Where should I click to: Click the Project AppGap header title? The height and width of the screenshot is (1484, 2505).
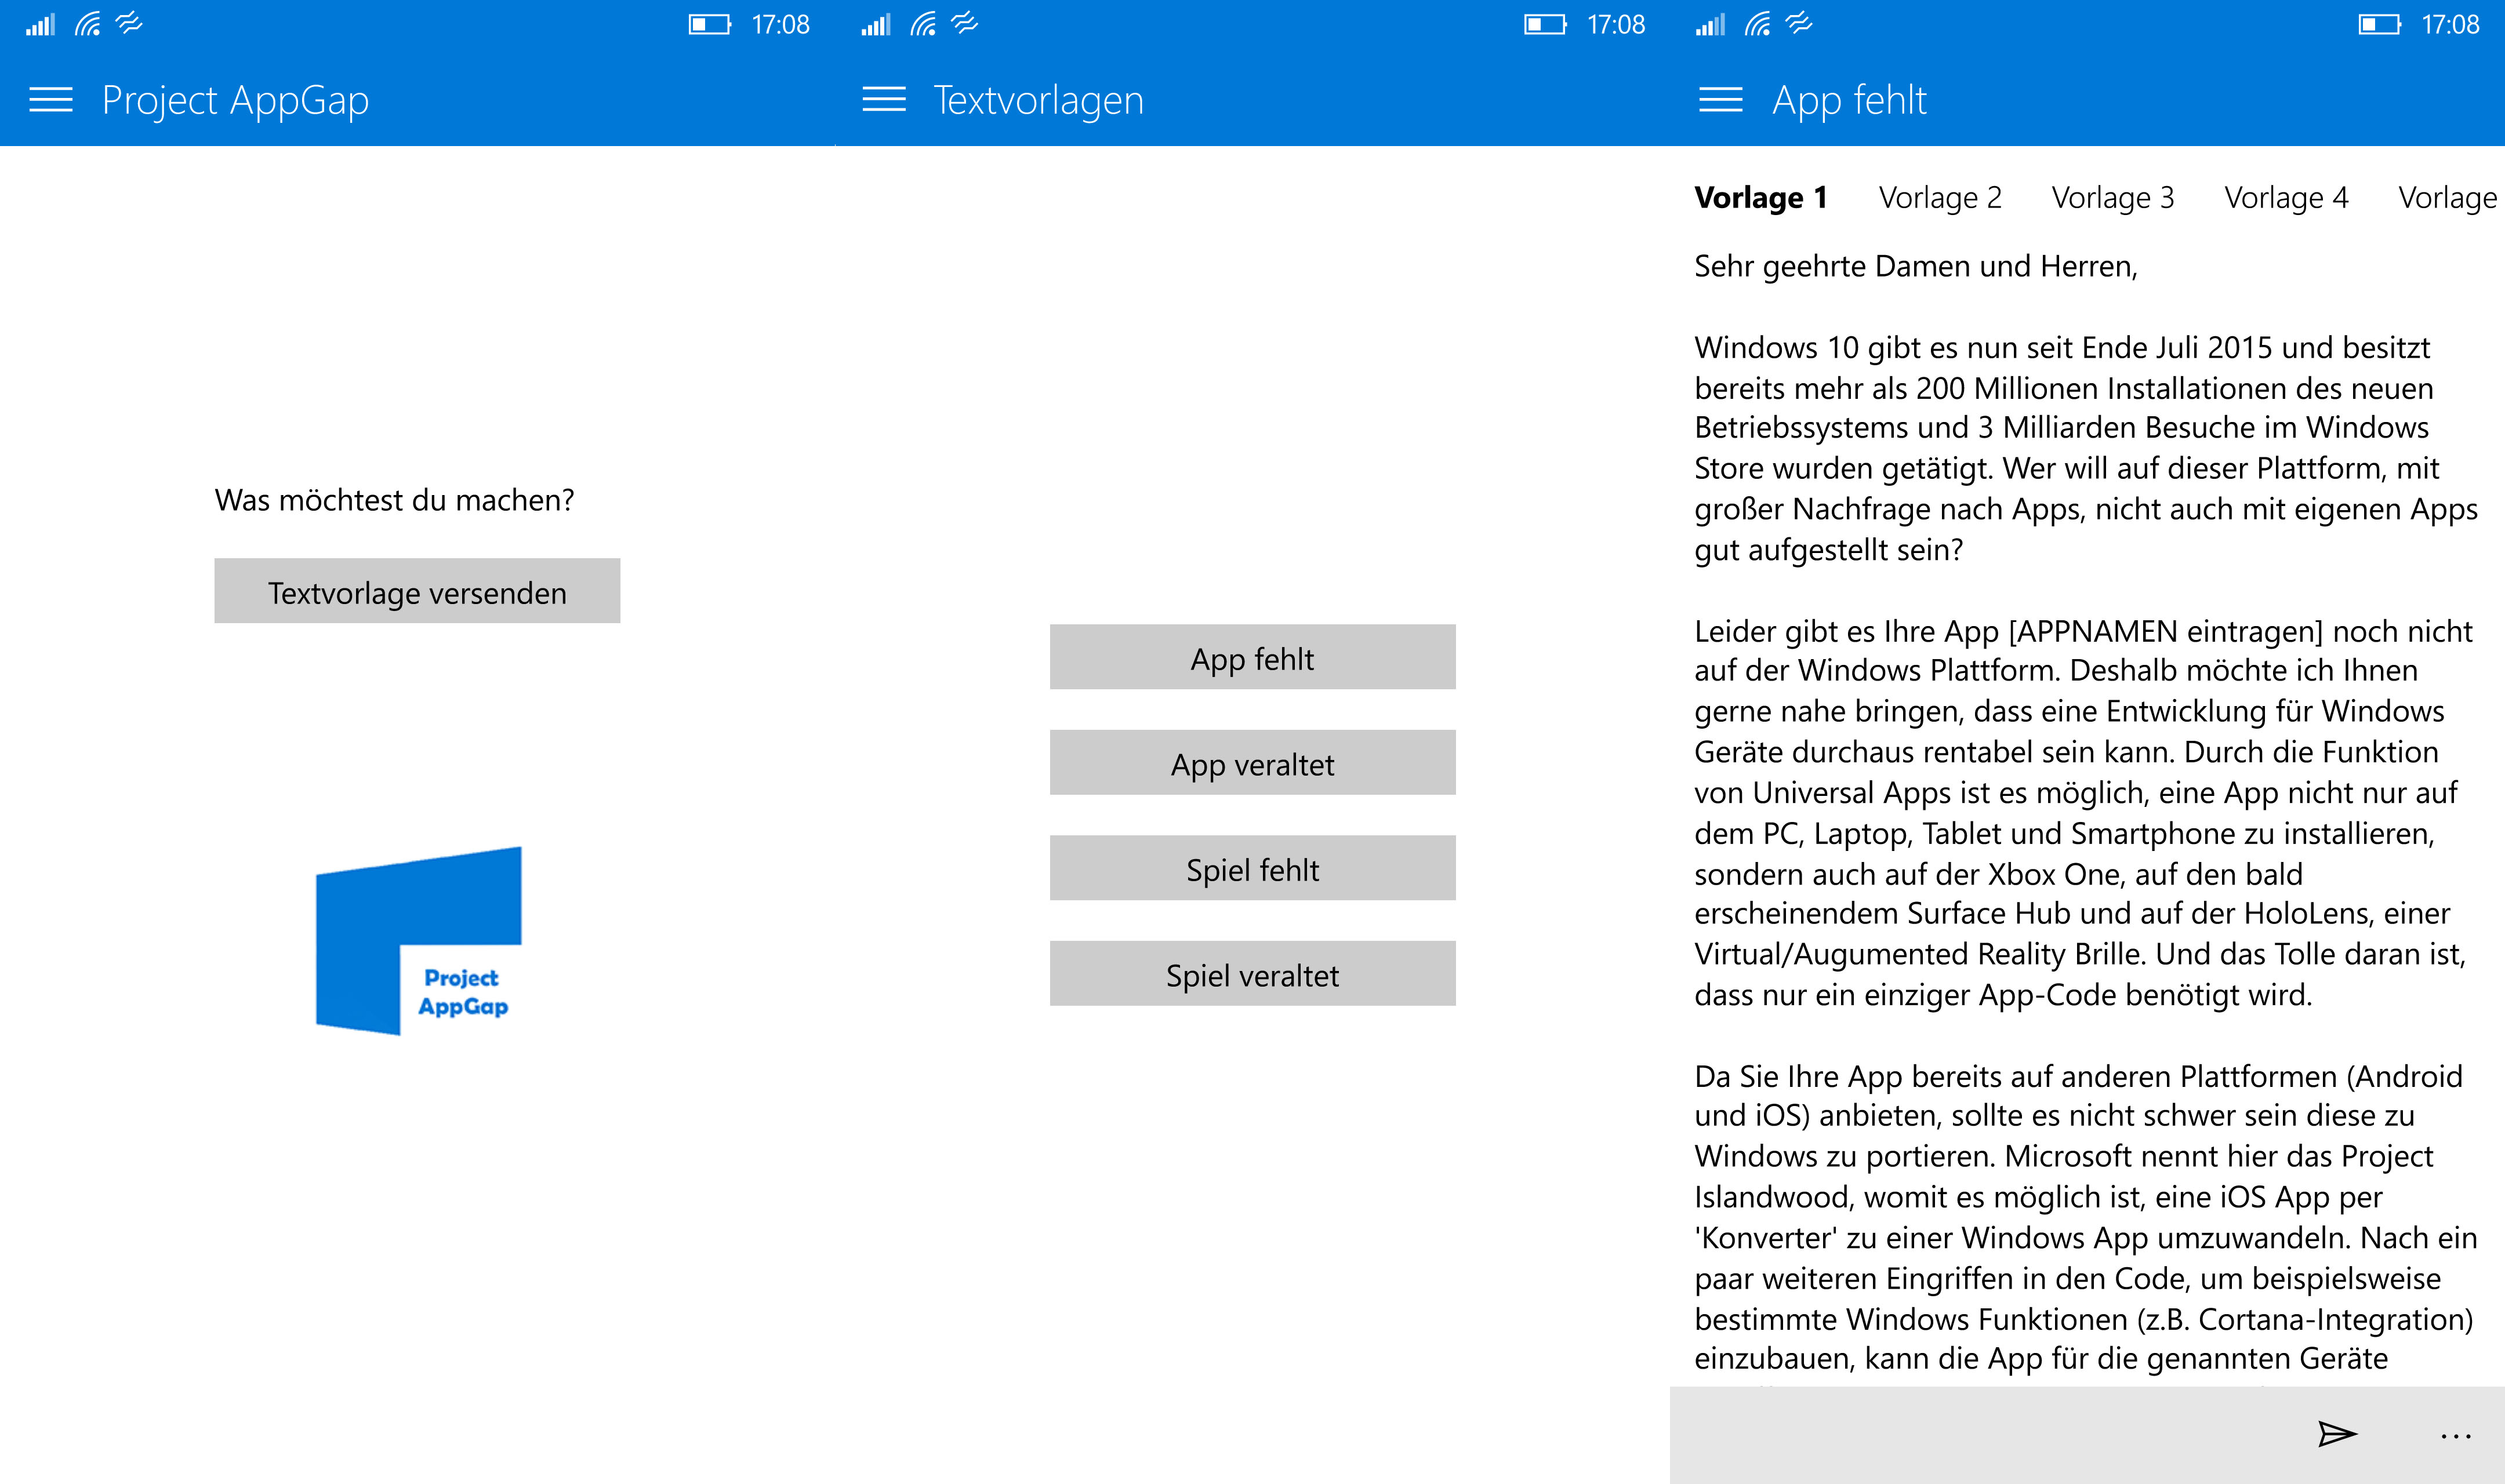click(x=235, y=101)
